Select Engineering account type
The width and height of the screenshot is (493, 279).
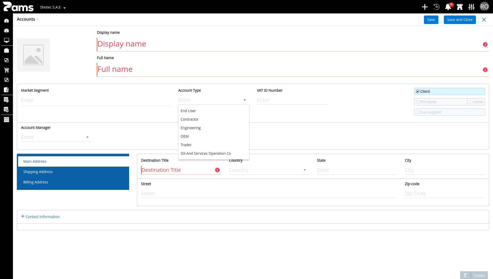coord(214,128)
